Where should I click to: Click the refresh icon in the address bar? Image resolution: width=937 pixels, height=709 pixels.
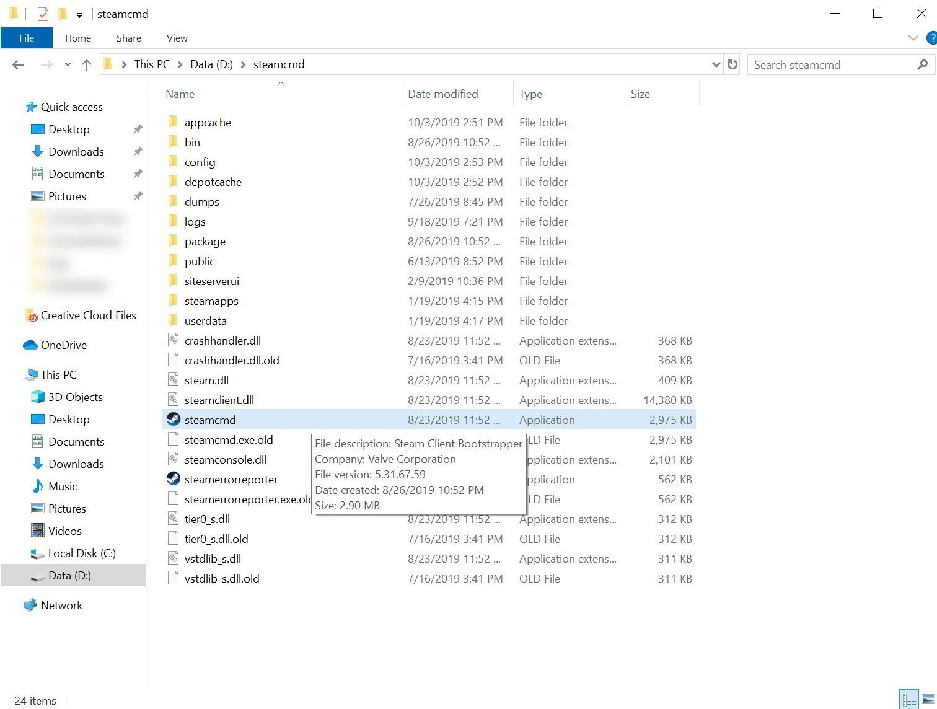tap(732, 64)
